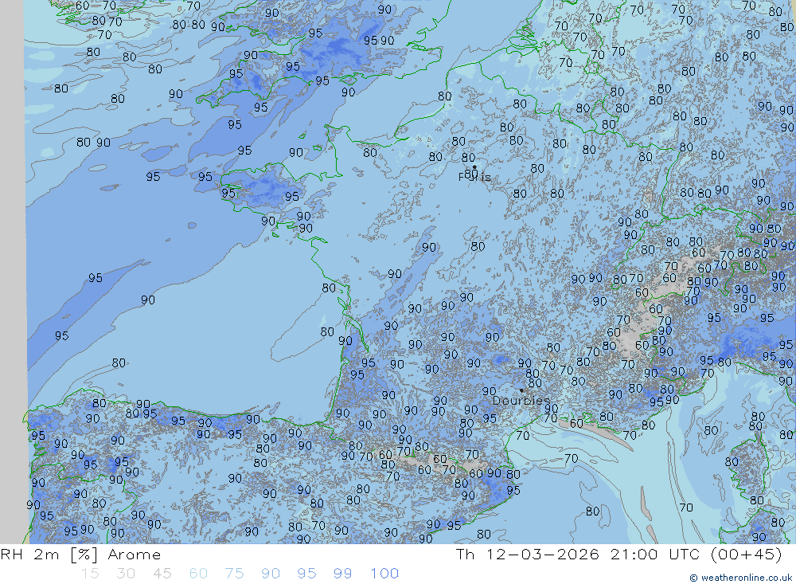Click the "Th 12-03-2026 21:00 UTC" timestamp
This screenshot has width=796, height=584.
point(578,555)
